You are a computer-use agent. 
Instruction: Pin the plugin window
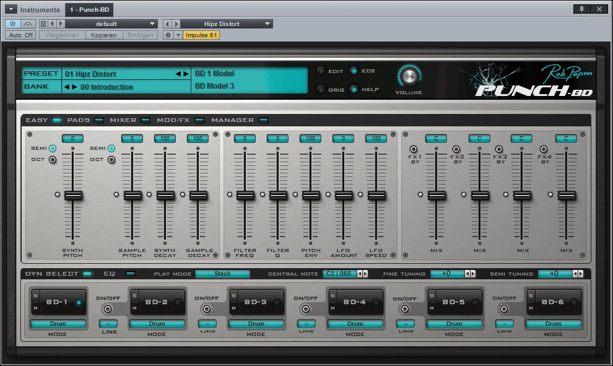pyautogui.click(x=581, y=9)
